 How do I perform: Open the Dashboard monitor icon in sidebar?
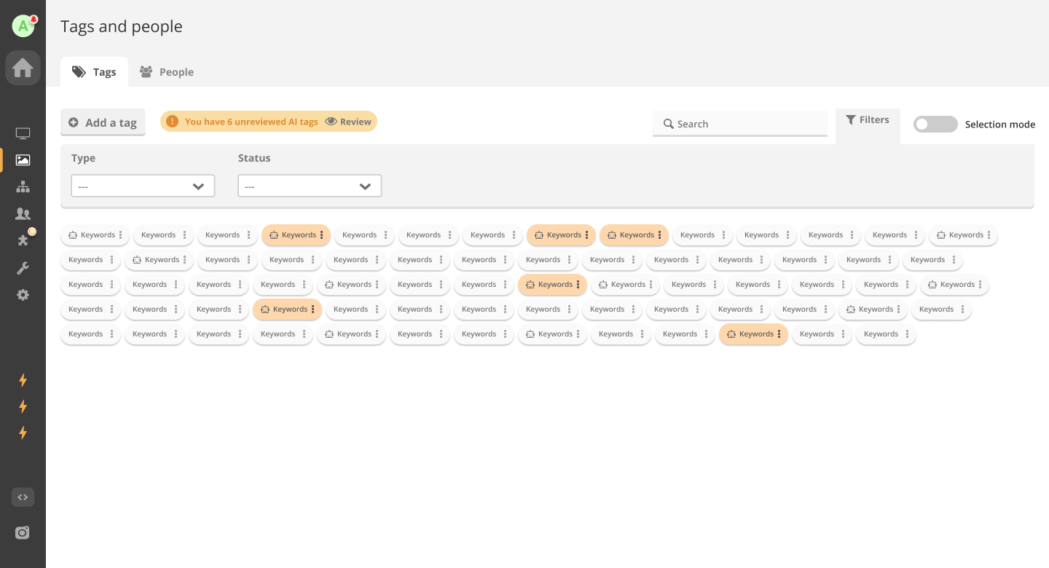click(23, 134)
